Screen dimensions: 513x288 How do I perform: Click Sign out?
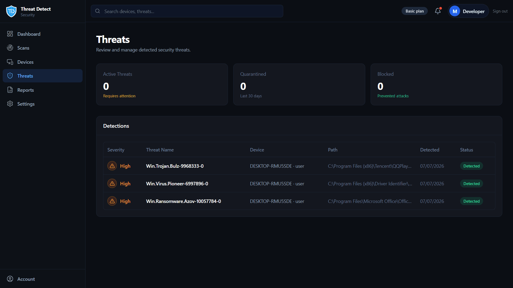click(x=500, y=11)
